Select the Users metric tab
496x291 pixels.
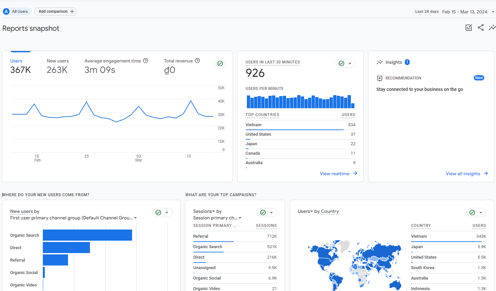click(21, 66)
